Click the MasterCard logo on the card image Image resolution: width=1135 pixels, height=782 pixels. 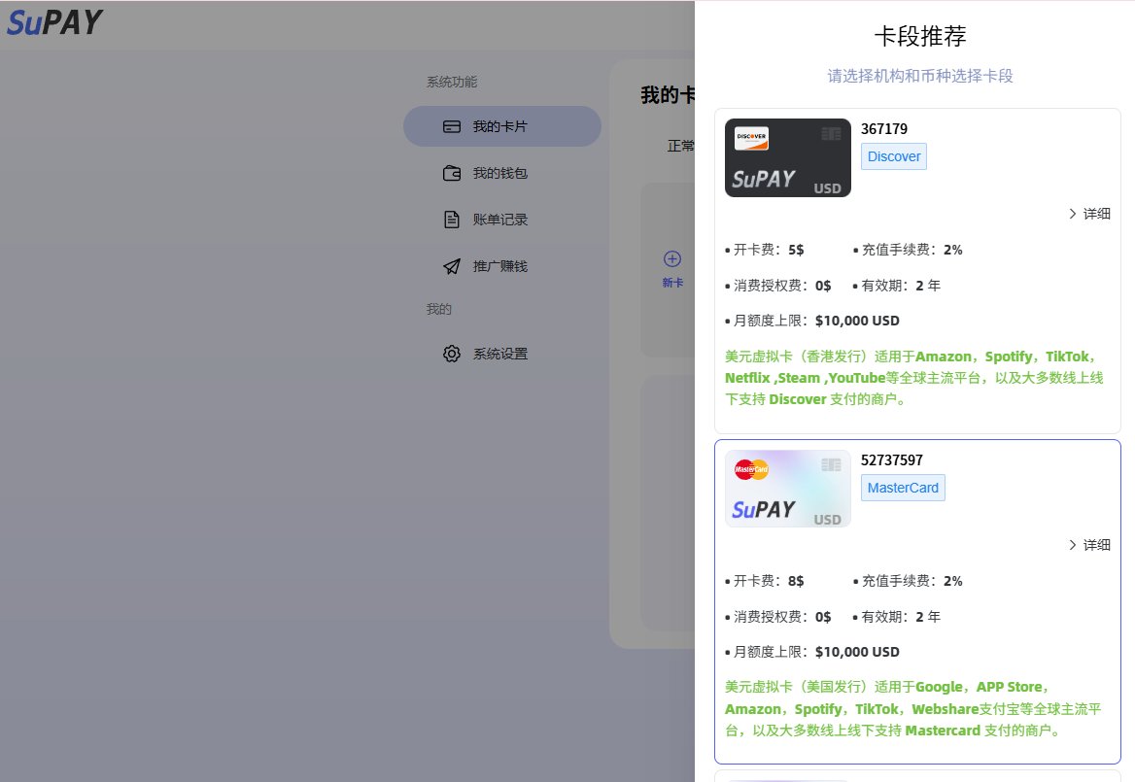pos(751,469)
